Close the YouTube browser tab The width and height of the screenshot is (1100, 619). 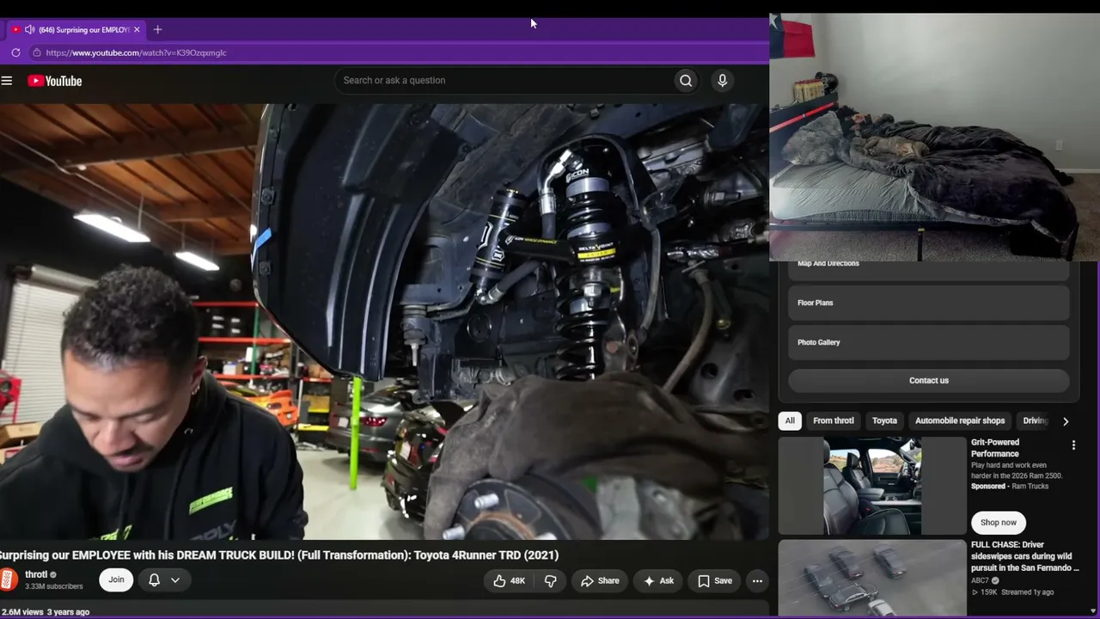click(137, 29)
